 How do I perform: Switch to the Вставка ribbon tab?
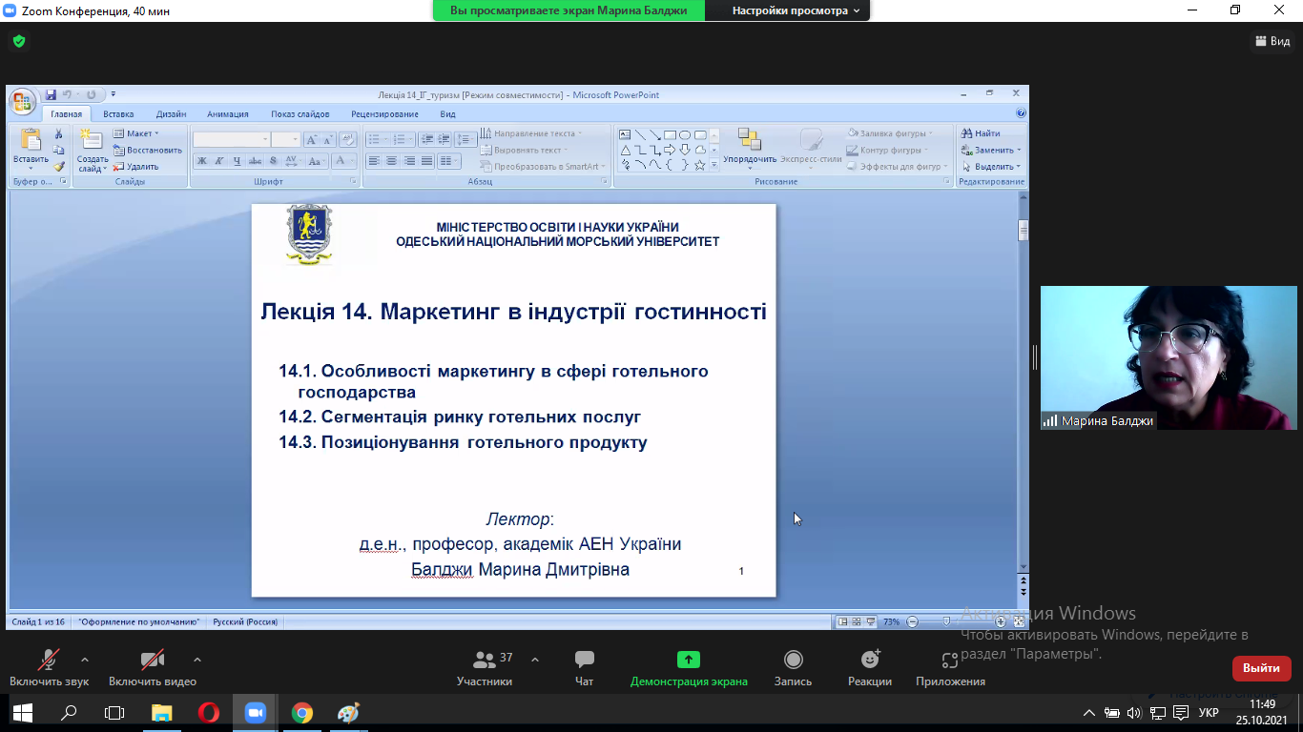pos(118,114)
